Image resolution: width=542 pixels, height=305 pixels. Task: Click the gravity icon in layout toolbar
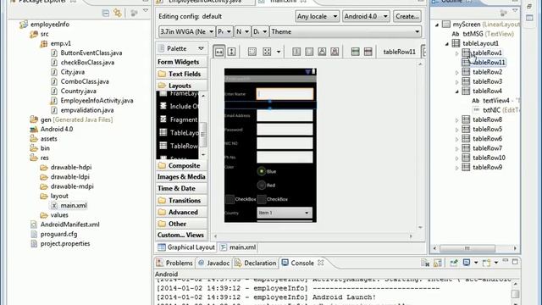267,52
